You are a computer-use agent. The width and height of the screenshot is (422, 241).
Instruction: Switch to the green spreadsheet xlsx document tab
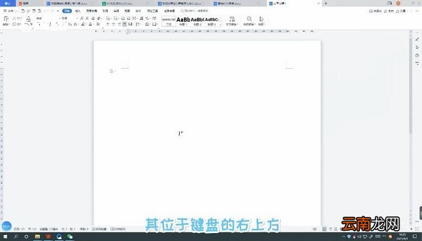coord(127,4)
